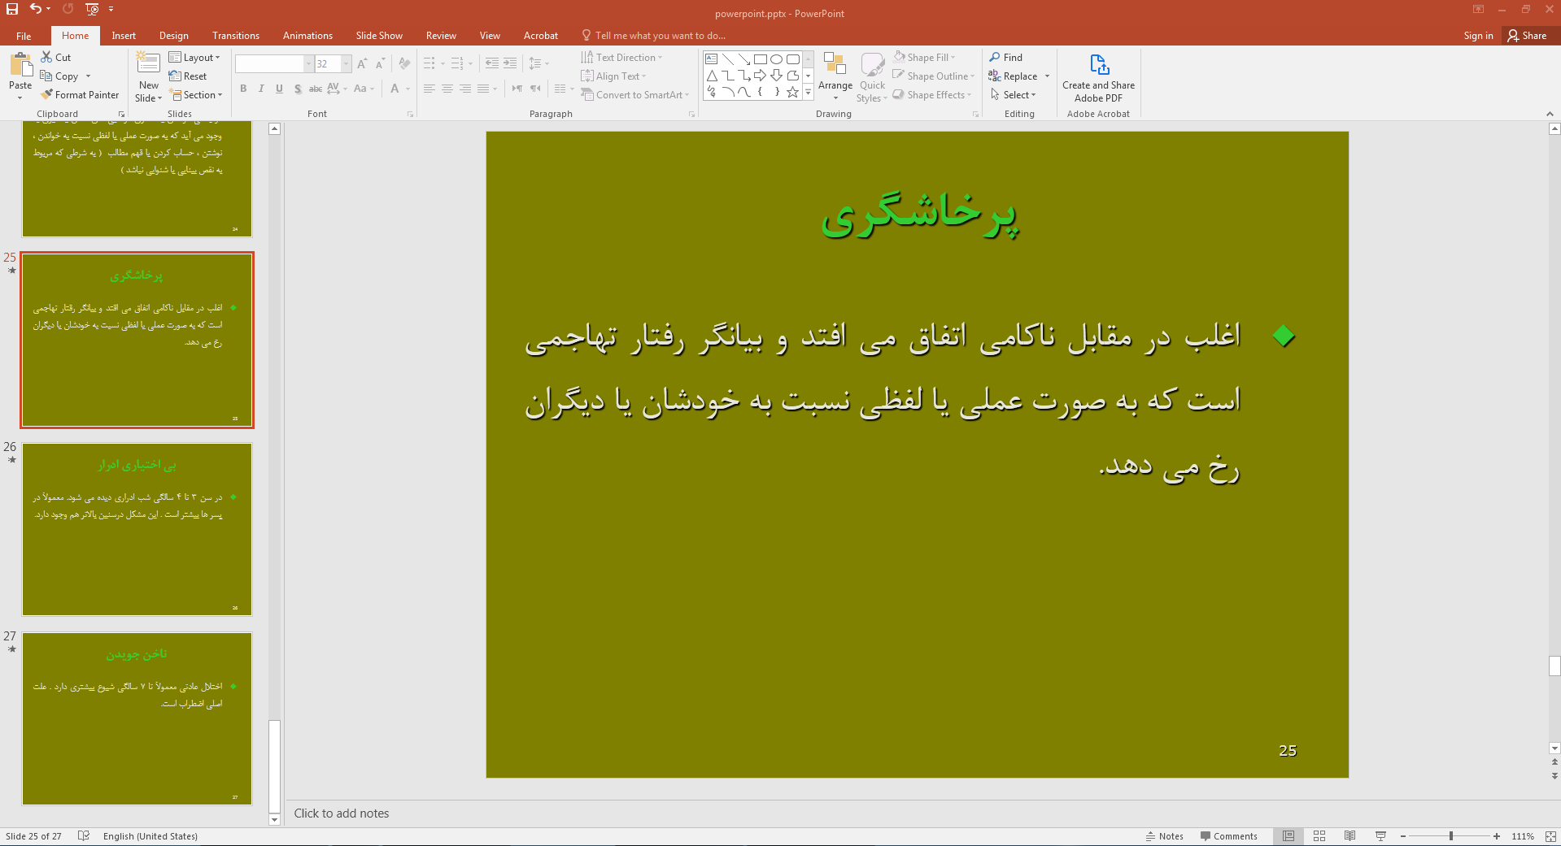Viewport: 1561px width, 846px height.
Task: Increase font size with the large A icon
Action: coord(362,63)
